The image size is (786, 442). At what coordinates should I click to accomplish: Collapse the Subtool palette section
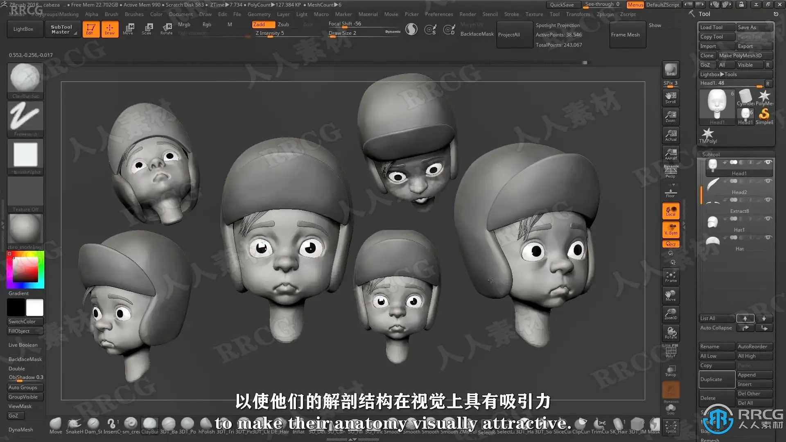tap(711, 154)
